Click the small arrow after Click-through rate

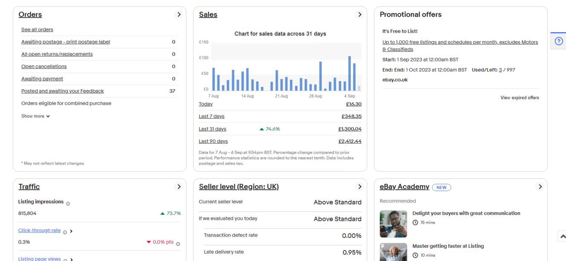pyautogui.click(x=71, y=231)
